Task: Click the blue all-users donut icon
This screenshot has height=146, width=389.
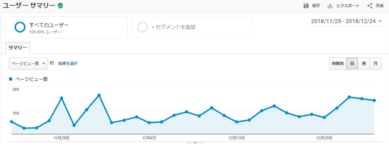Action: point(20,27)
